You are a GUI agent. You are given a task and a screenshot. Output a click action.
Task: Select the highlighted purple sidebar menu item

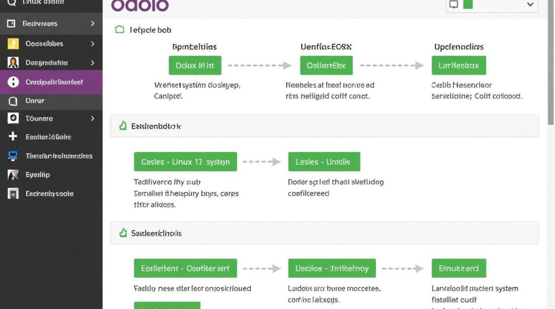point(54,82)
